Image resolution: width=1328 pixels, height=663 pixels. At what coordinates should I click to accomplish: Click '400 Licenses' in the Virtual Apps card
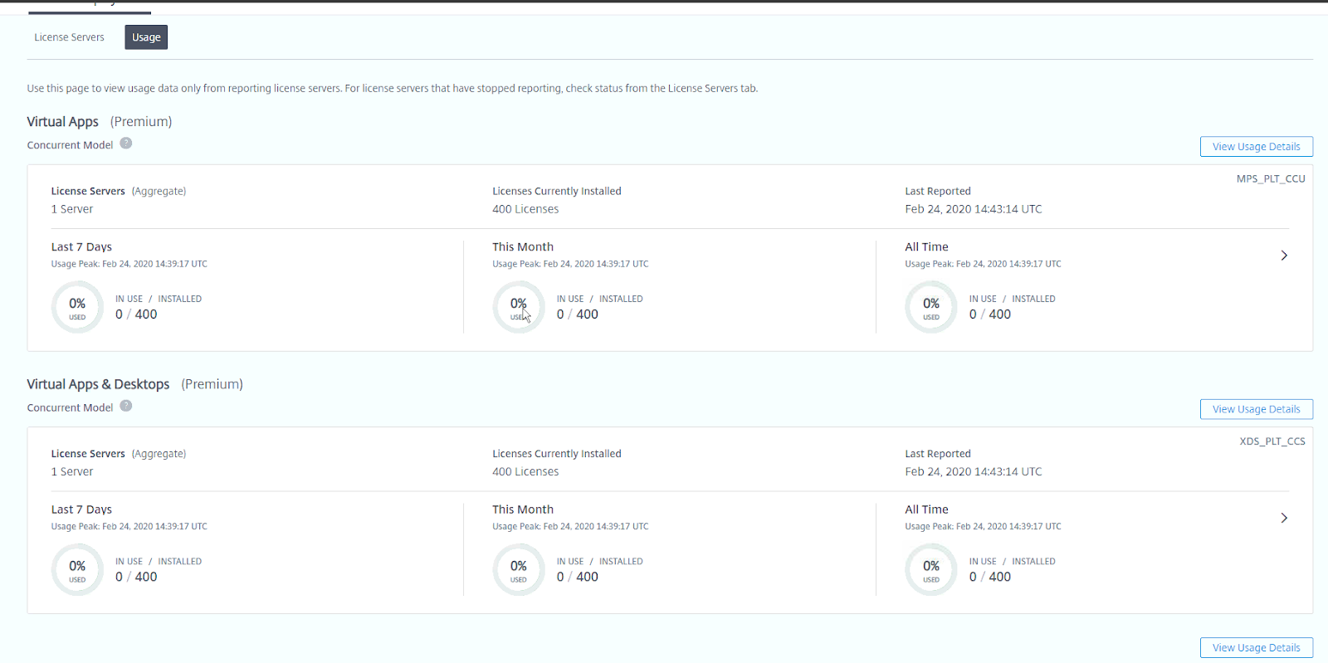[525, 209]
